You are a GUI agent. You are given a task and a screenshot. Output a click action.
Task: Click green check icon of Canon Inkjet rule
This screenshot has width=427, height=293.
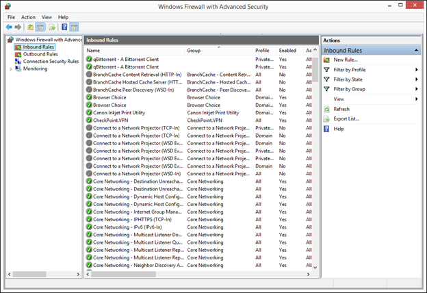89,112
